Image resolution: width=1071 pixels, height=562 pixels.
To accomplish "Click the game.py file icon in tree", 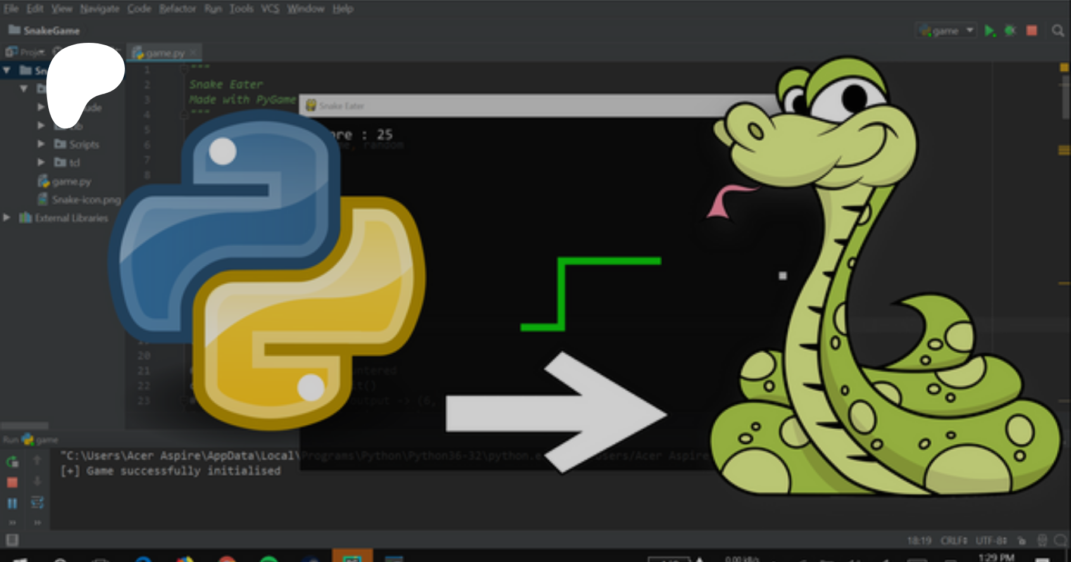I will point(43,181).
